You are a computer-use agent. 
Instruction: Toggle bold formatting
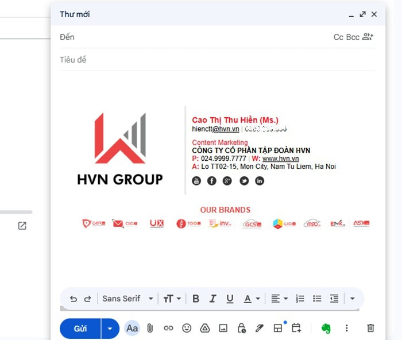point(196,299)
